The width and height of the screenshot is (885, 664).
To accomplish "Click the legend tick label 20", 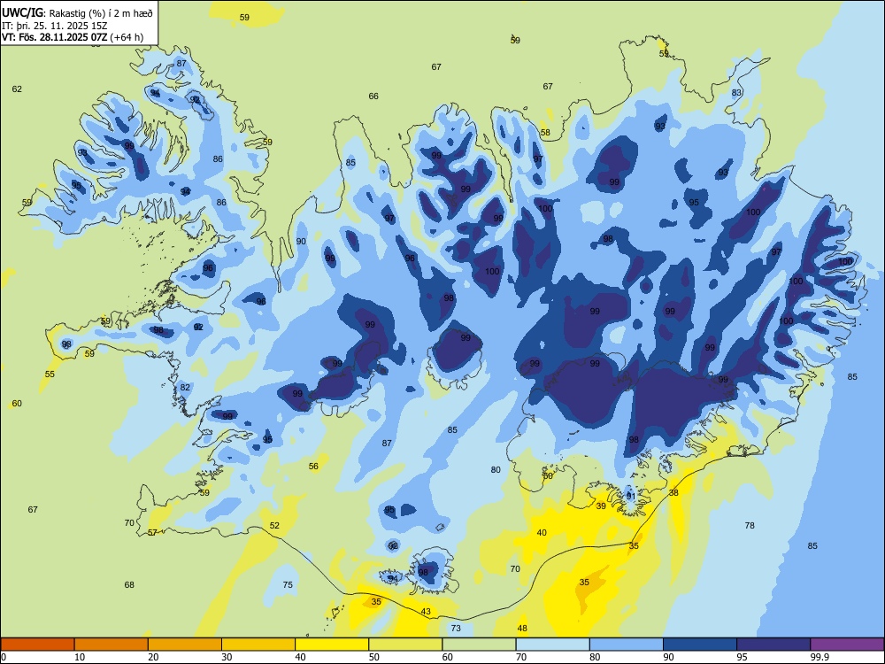I will pyautogui.click(x=153, y=657).
